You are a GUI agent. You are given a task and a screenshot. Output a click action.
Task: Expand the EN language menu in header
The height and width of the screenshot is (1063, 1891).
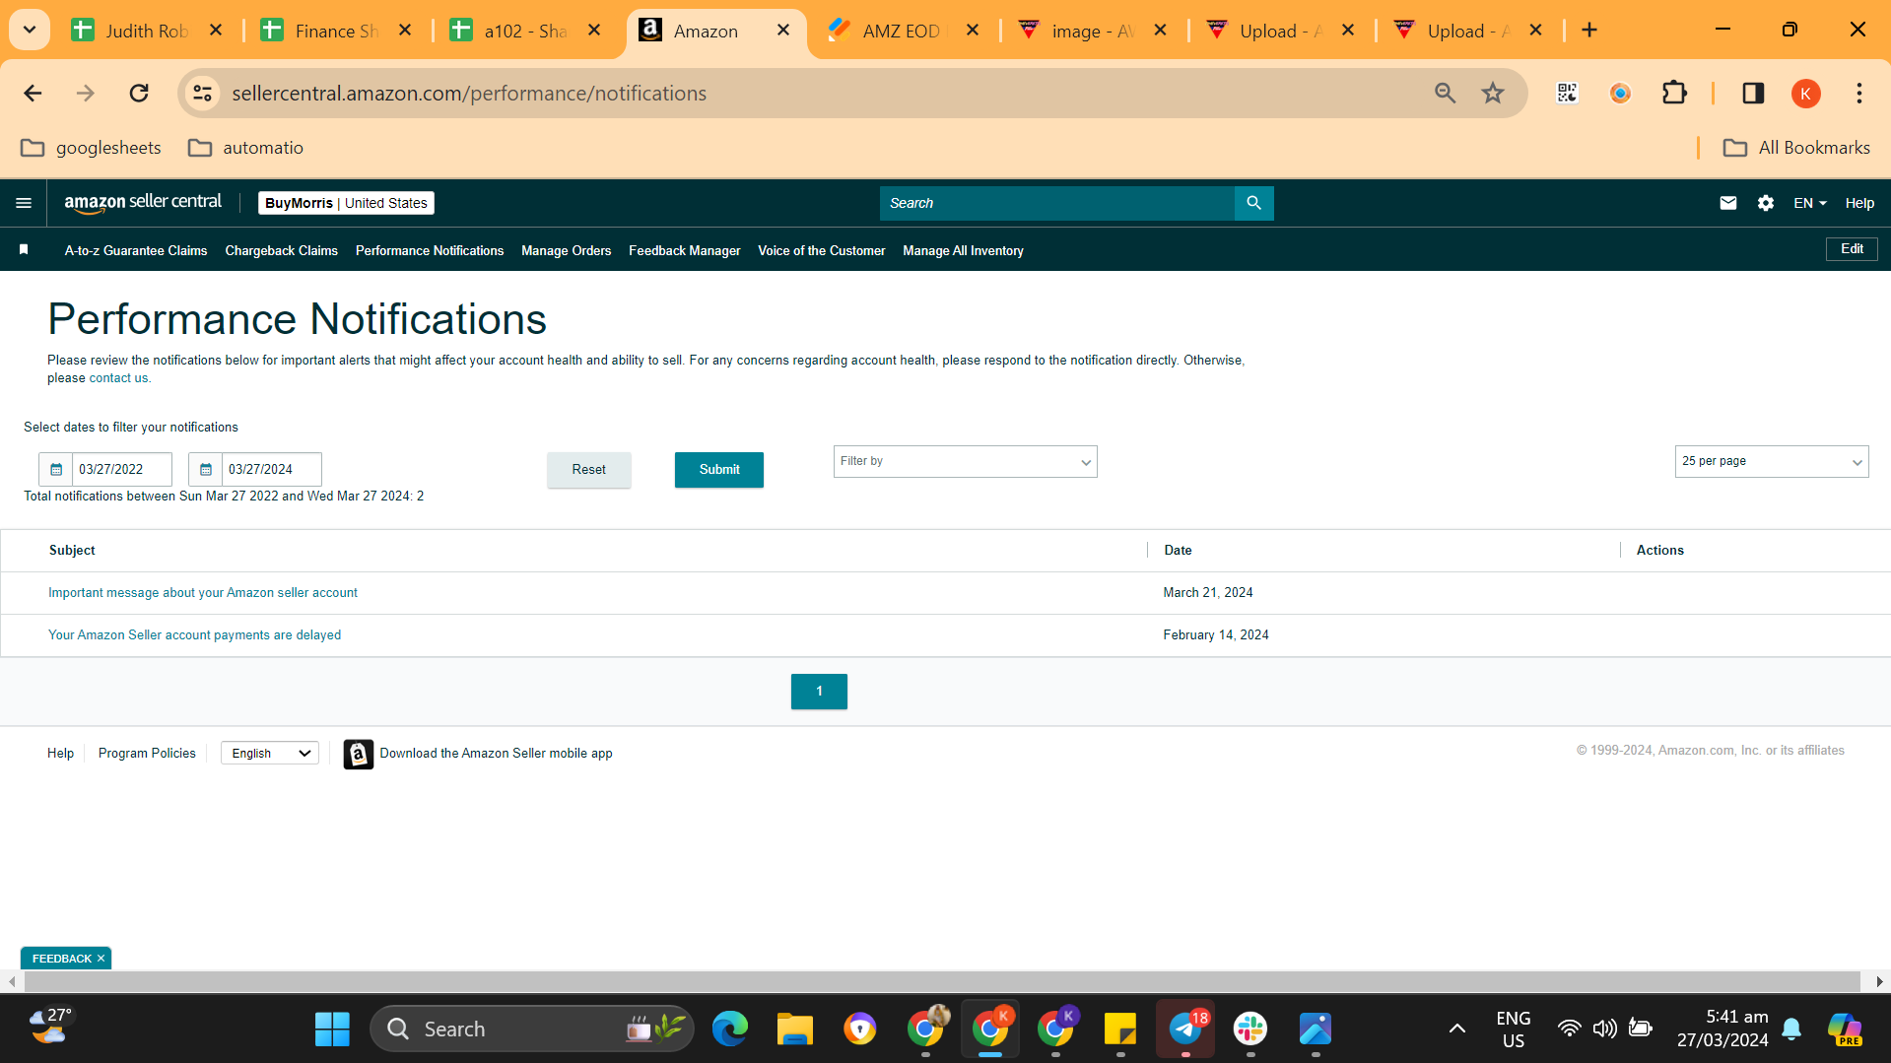[1810, 203]
